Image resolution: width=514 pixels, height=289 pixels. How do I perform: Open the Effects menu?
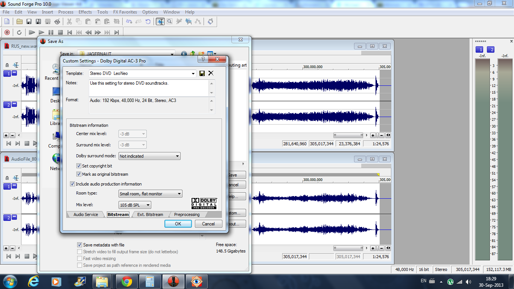[x=85, y=12]
